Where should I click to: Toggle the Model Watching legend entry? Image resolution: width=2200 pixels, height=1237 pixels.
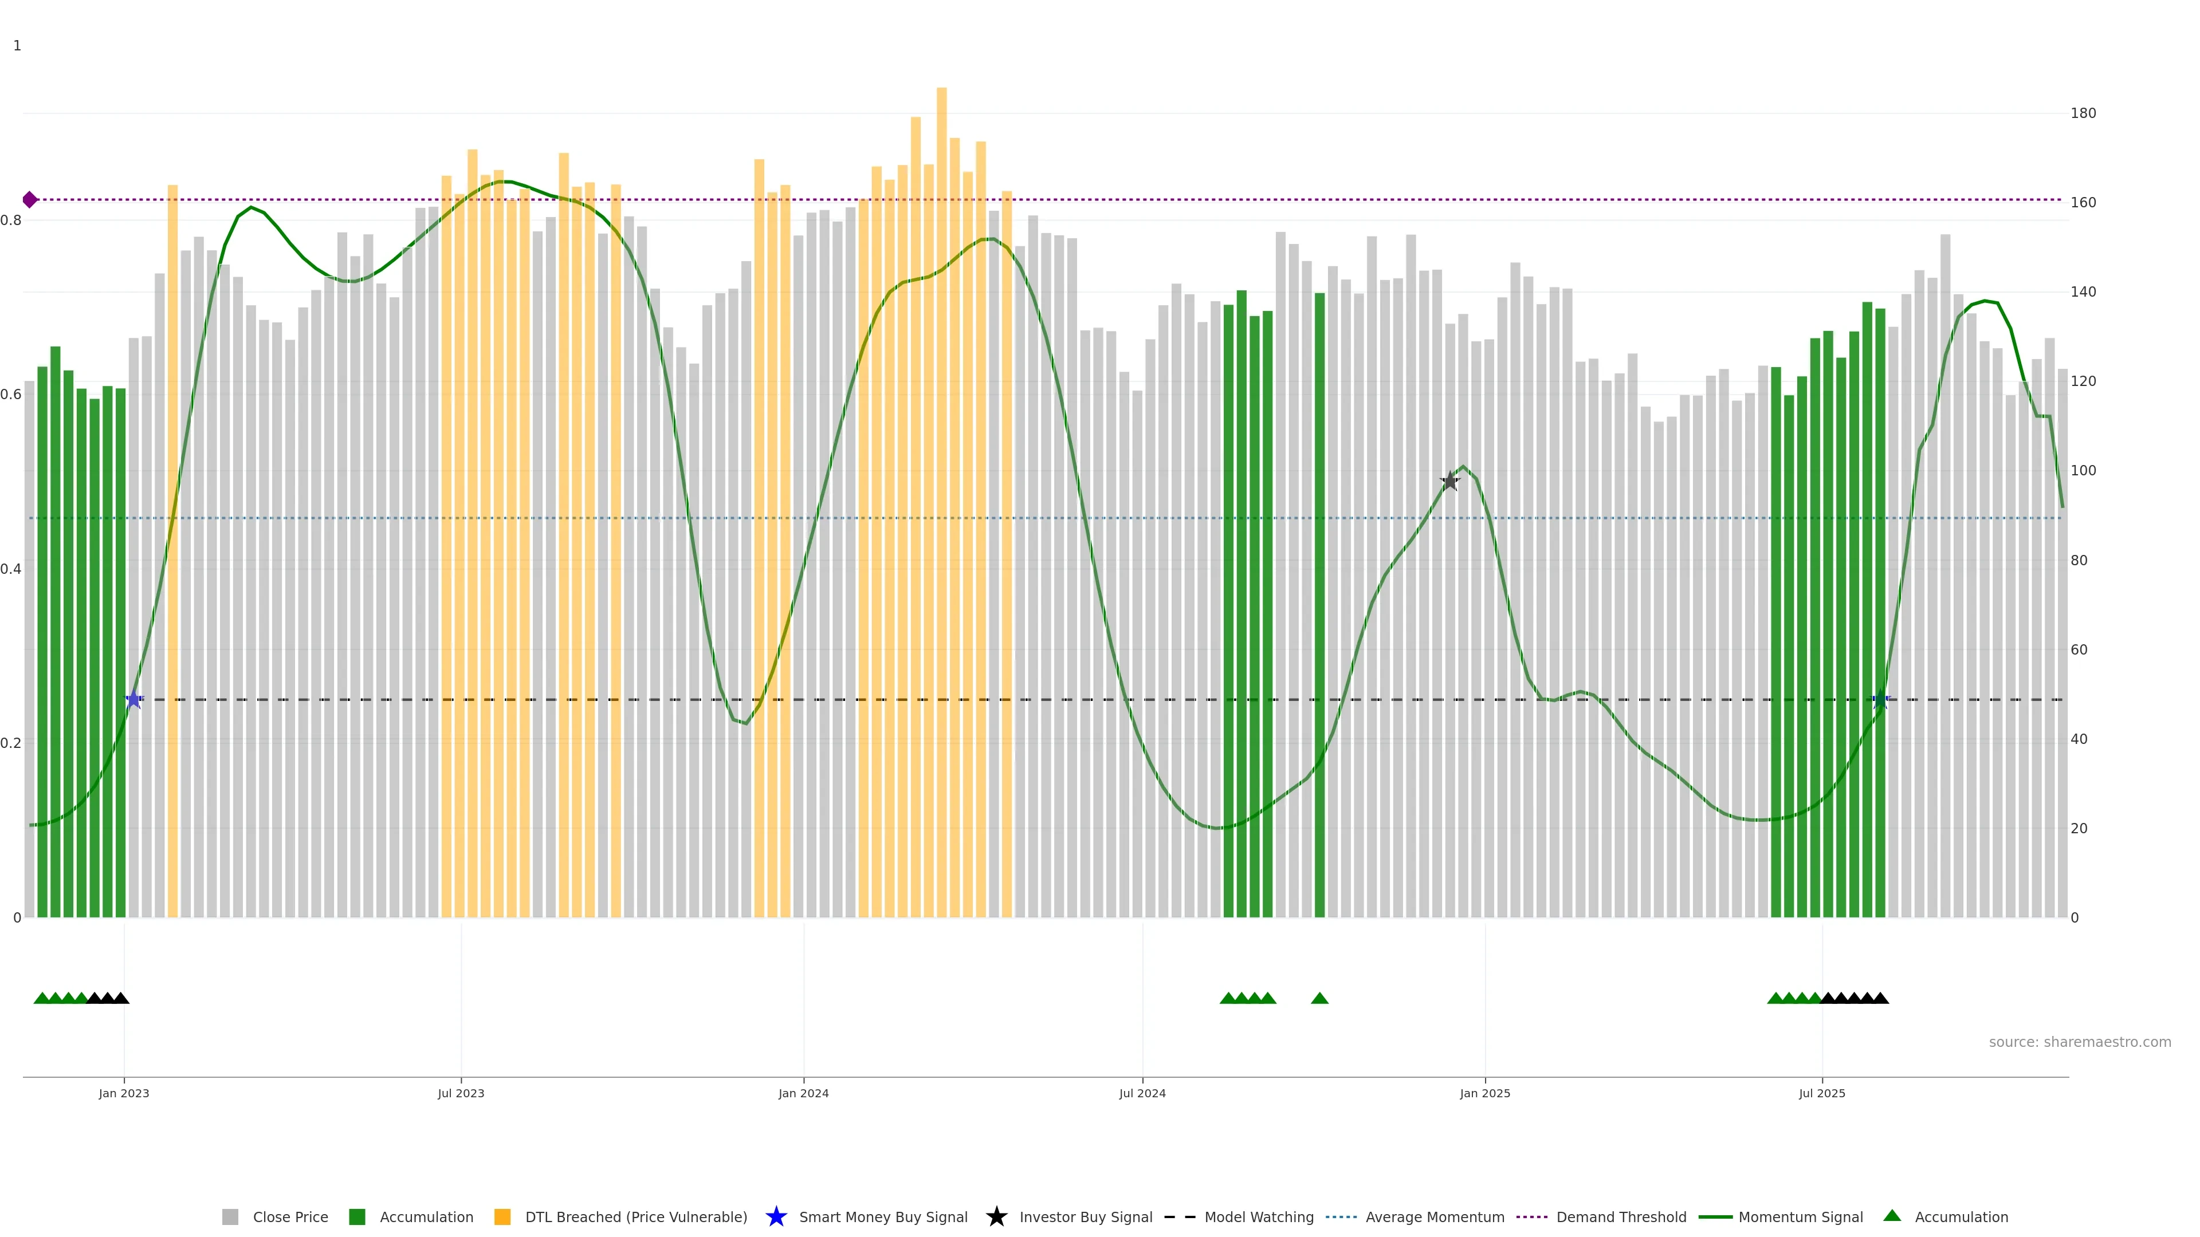coord(1258,1216)
